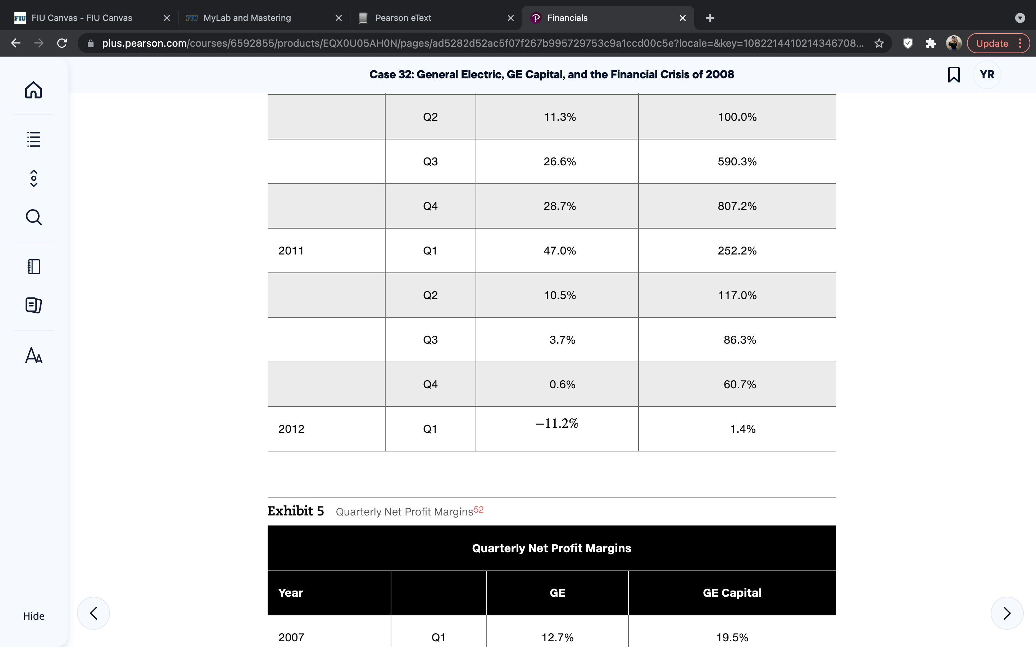Open the shield extension icon
The image size is (1036, 647).
click(908, 43)
